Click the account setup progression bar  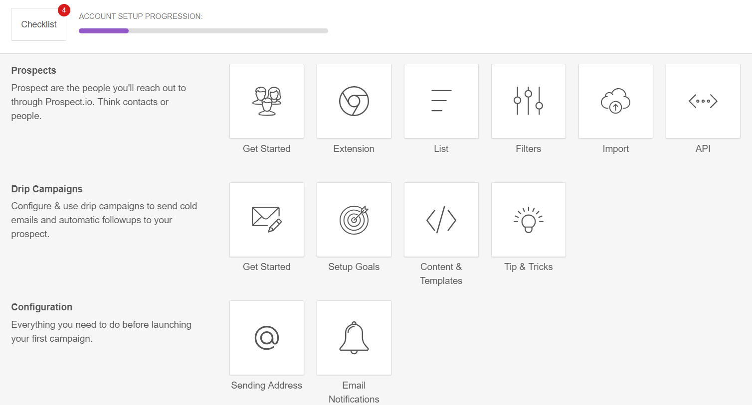(x=203, y=31)
